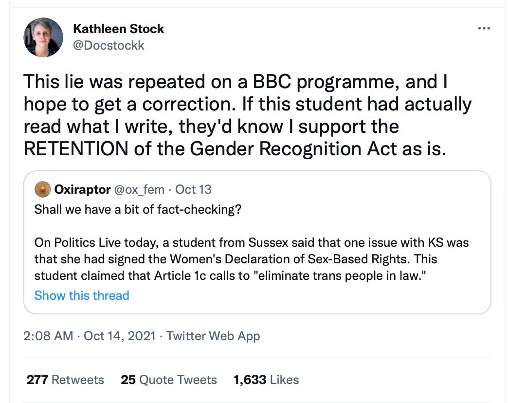Click Kathleen Stock's profile avatar

43,37
